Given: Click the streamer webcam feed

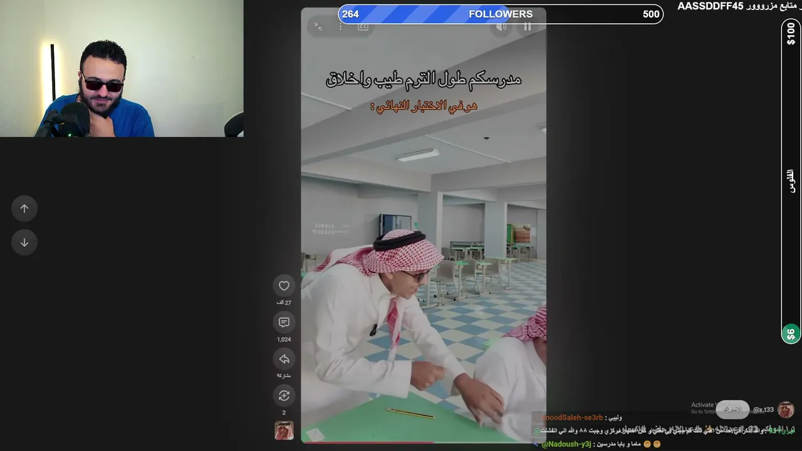Looking at the screenshot, I should click(x=122, y=68).
